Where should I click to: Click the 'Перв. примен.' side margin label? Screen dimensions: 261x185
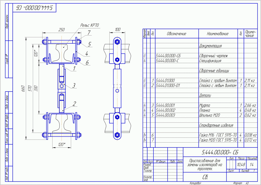pyautogui.click(x=7, y=21)
